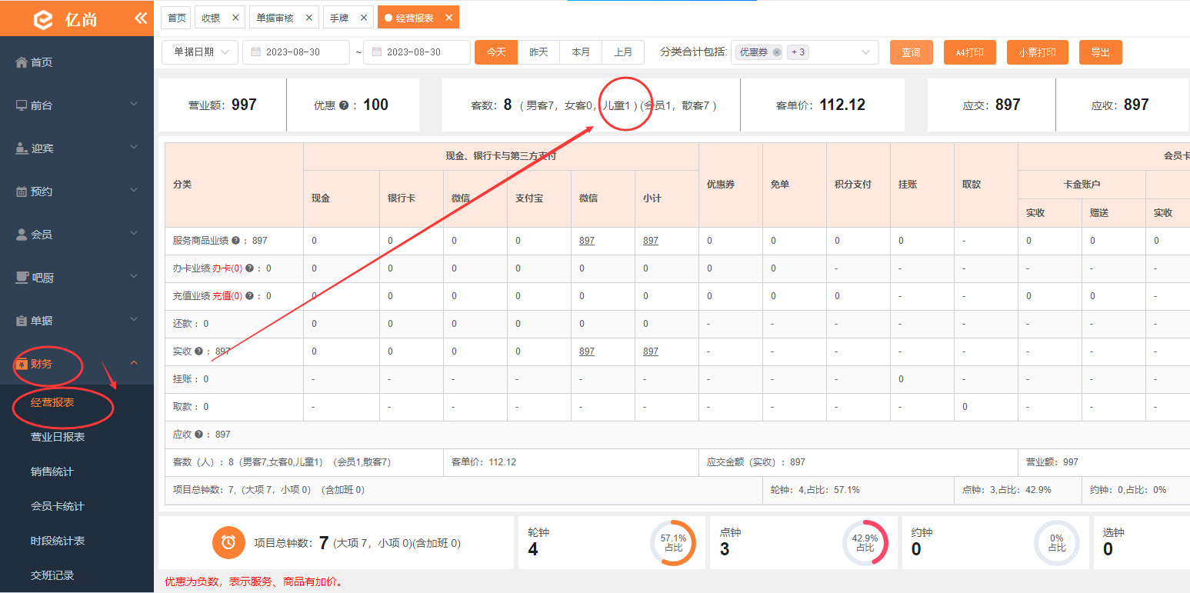Click help icon beside 服务商品业绩
This screenshot has width=1190, height=593.
(235, 241)
